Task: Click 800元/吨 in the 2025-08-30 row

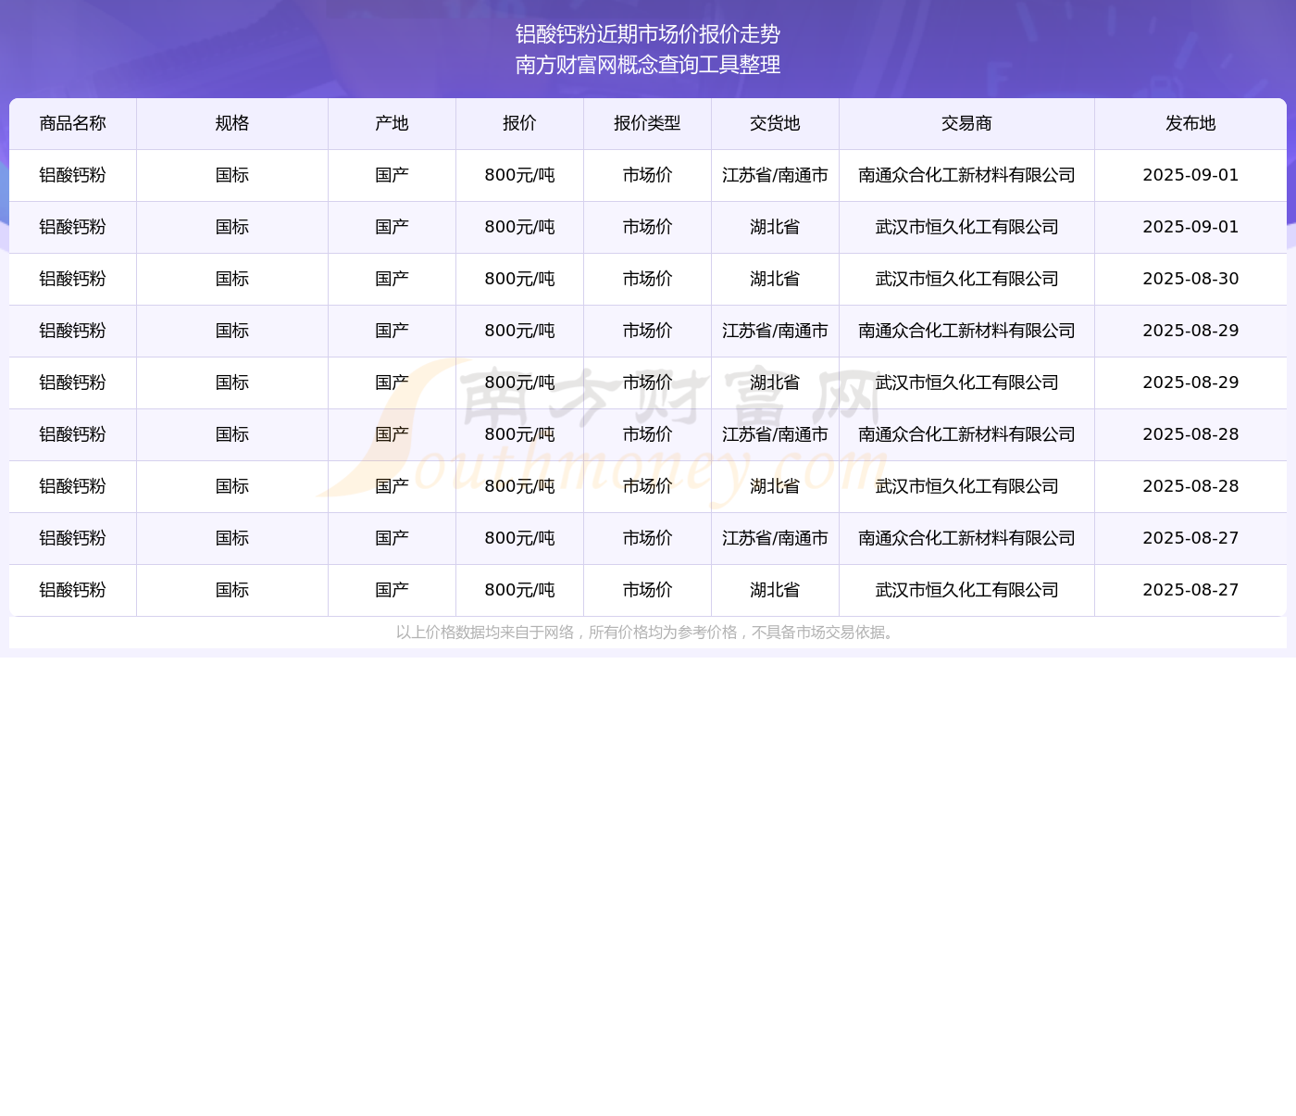Action: click(519, 279)
